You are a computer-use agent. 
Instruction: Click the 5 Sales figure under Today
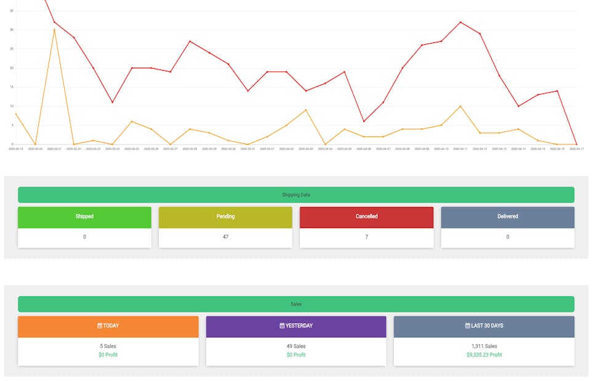point(108,347)
